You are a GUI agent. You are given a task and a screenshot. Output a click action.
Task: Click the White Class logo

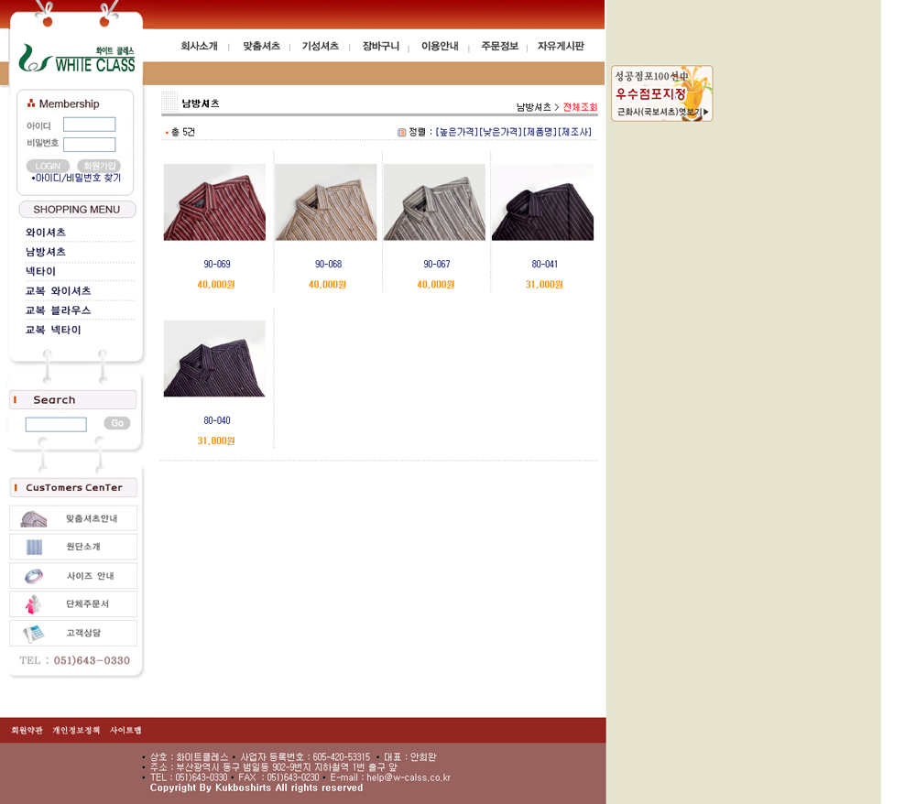(x=77, y=58)
